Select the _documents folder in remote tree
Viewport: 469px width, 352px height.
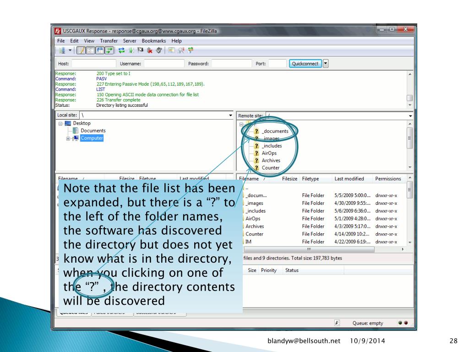[x=275, y=131]
